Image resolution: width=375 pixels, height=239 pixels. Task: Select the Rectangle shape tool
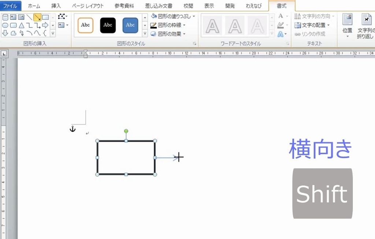point(45,17)
